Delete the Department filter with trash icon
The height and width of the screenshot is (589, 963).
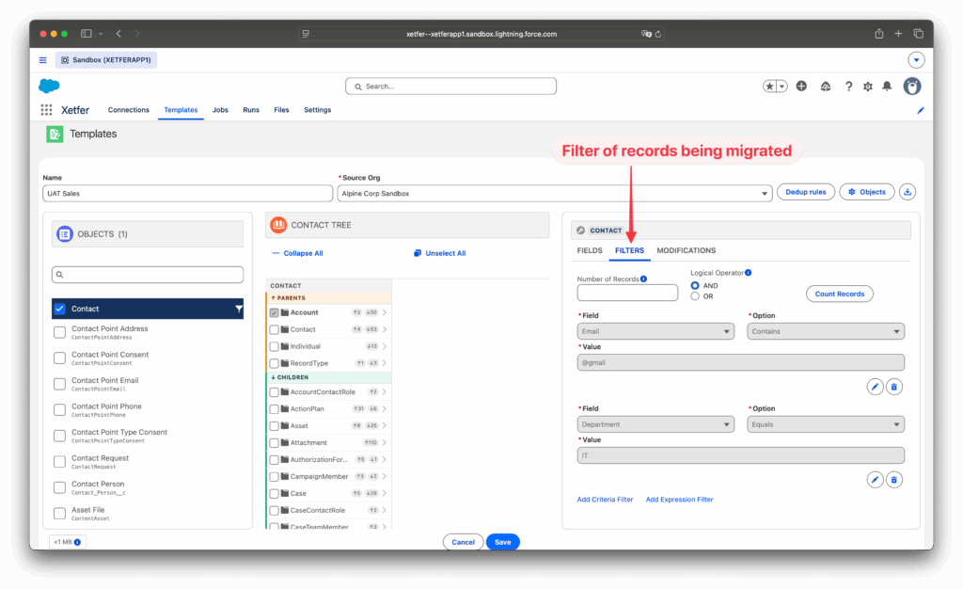pyautogui.click(x=894, y=480)
